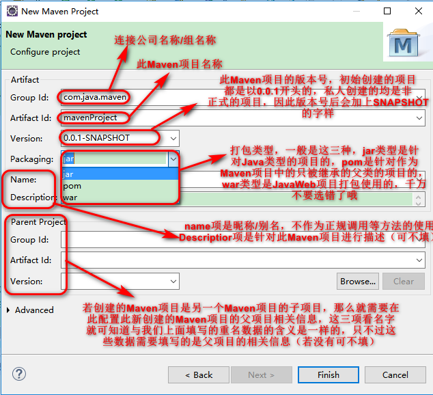Viewport: 433px width, 395px height.
Task: Click the Description scrollbar up arrow
Action: 419,197
